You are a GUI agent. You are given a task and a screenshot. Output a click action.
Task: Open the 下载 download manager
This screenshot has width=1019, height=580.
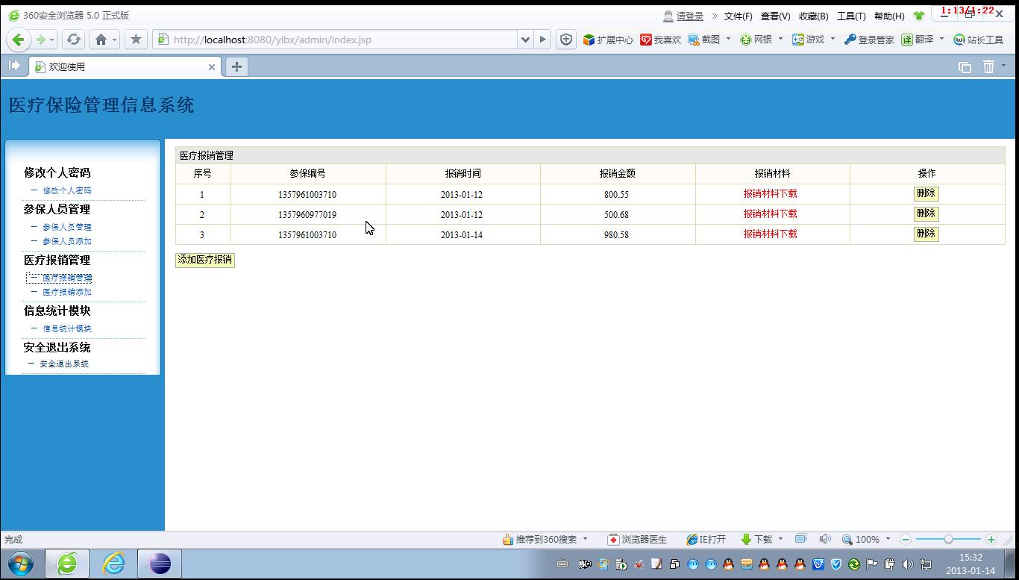point(756,539)
